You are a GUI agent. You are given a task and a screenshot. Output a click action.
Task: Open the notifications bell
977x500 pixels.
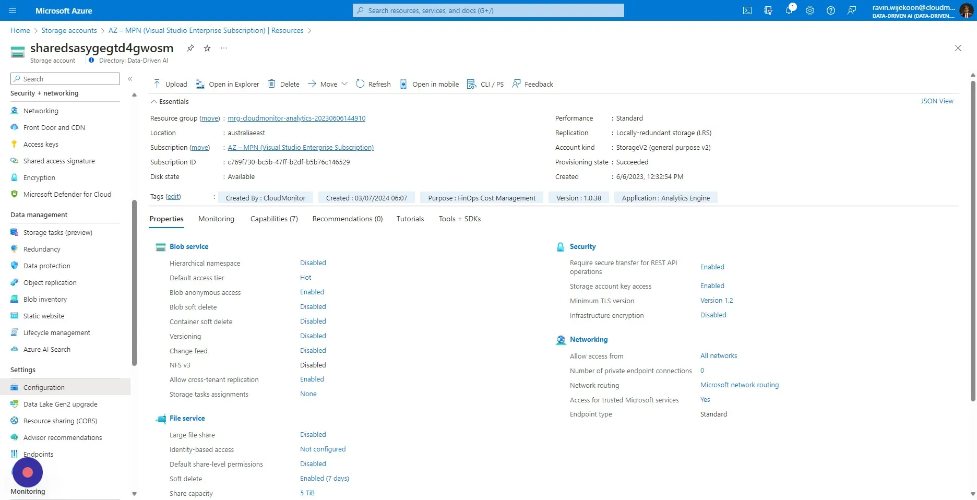(789, 10)
